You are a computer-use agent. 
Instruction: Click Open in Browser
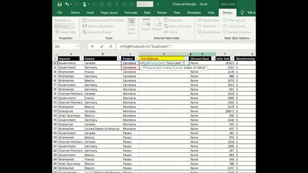tap(178, 26)
